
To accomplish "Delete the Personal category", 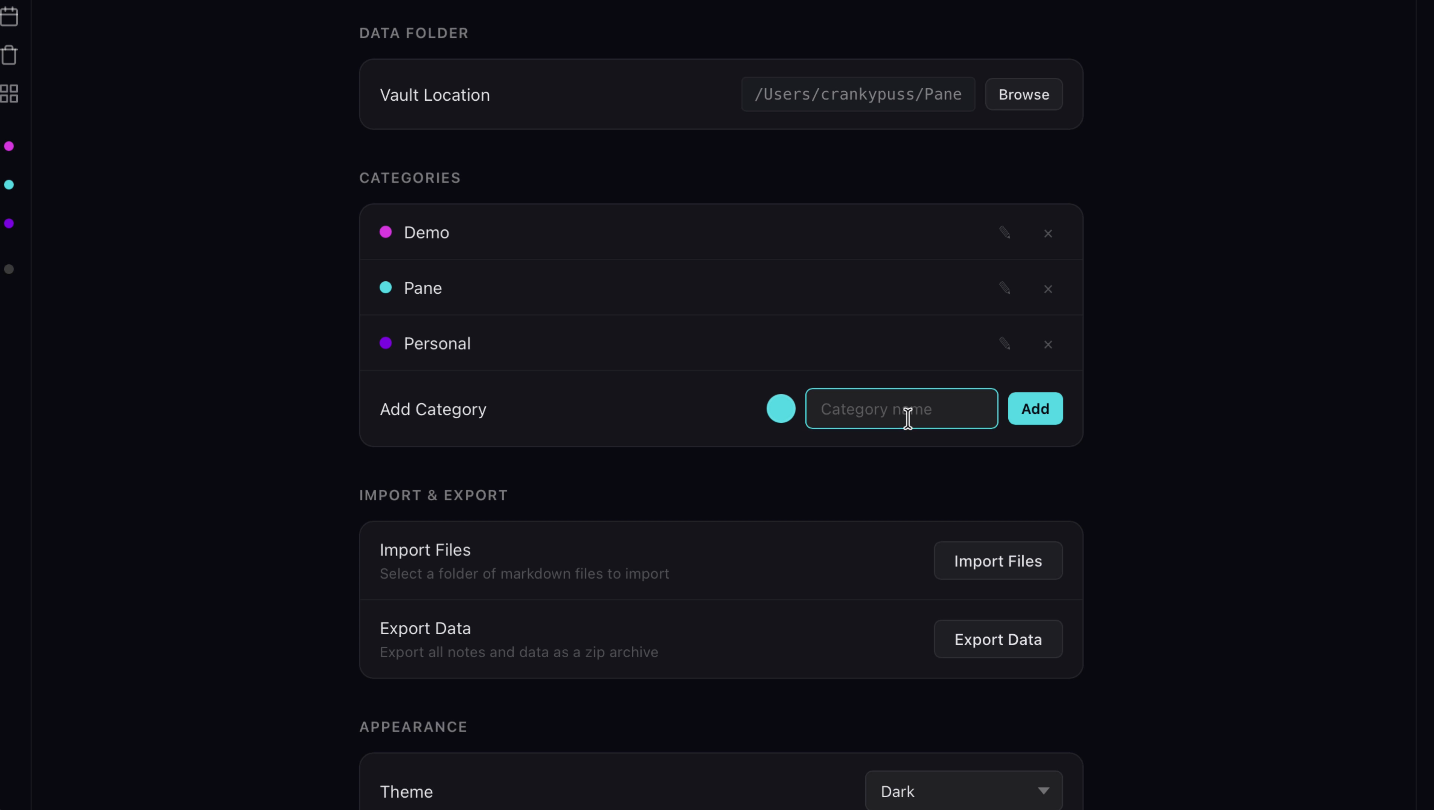I will point(1048,345).
